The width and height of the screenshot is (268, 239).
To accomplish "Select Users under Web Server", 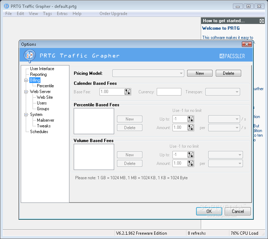I will 42,103.
